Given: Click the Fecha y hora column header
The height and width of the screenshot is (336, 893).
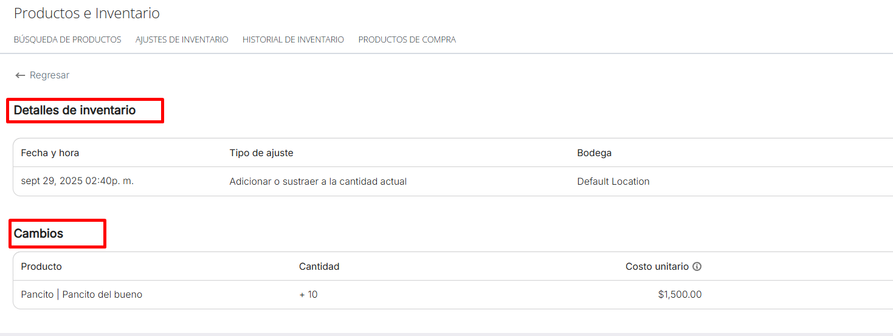Looking at the screenshot, I should pyautogui.click(x=50, y=153).
